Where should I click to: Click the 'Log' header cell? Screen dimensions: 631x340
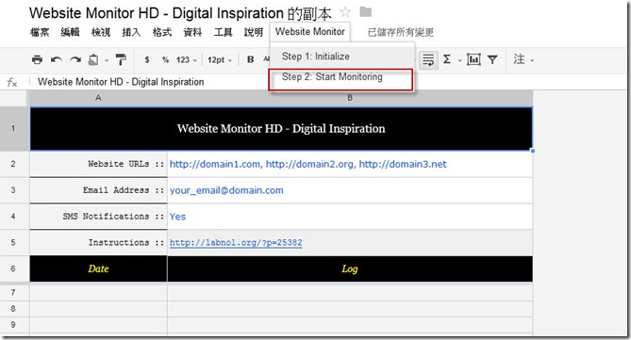(x=350, y=268)
